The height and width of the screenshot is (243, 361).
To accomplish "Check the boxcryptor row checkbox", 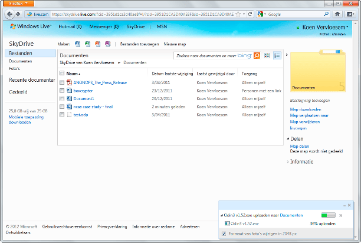I will coord(62,91).
